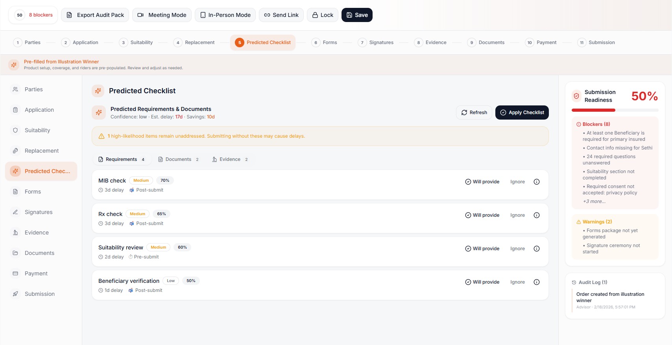Click info icon for MIB check
The width and height of the screenshot is (672, 345).
[x=536, y=182]
